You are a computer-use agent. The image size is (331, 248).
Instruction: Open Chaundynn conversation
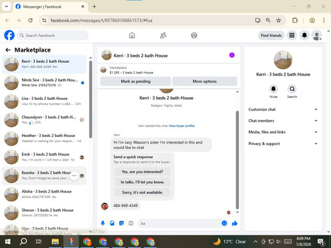[44, 120]
